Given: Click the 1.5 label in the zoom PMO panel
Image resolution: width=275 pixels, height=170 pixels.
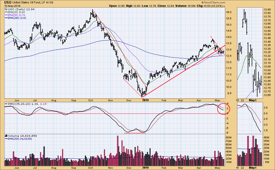Looking at the screenshot, I should (266, 131).
